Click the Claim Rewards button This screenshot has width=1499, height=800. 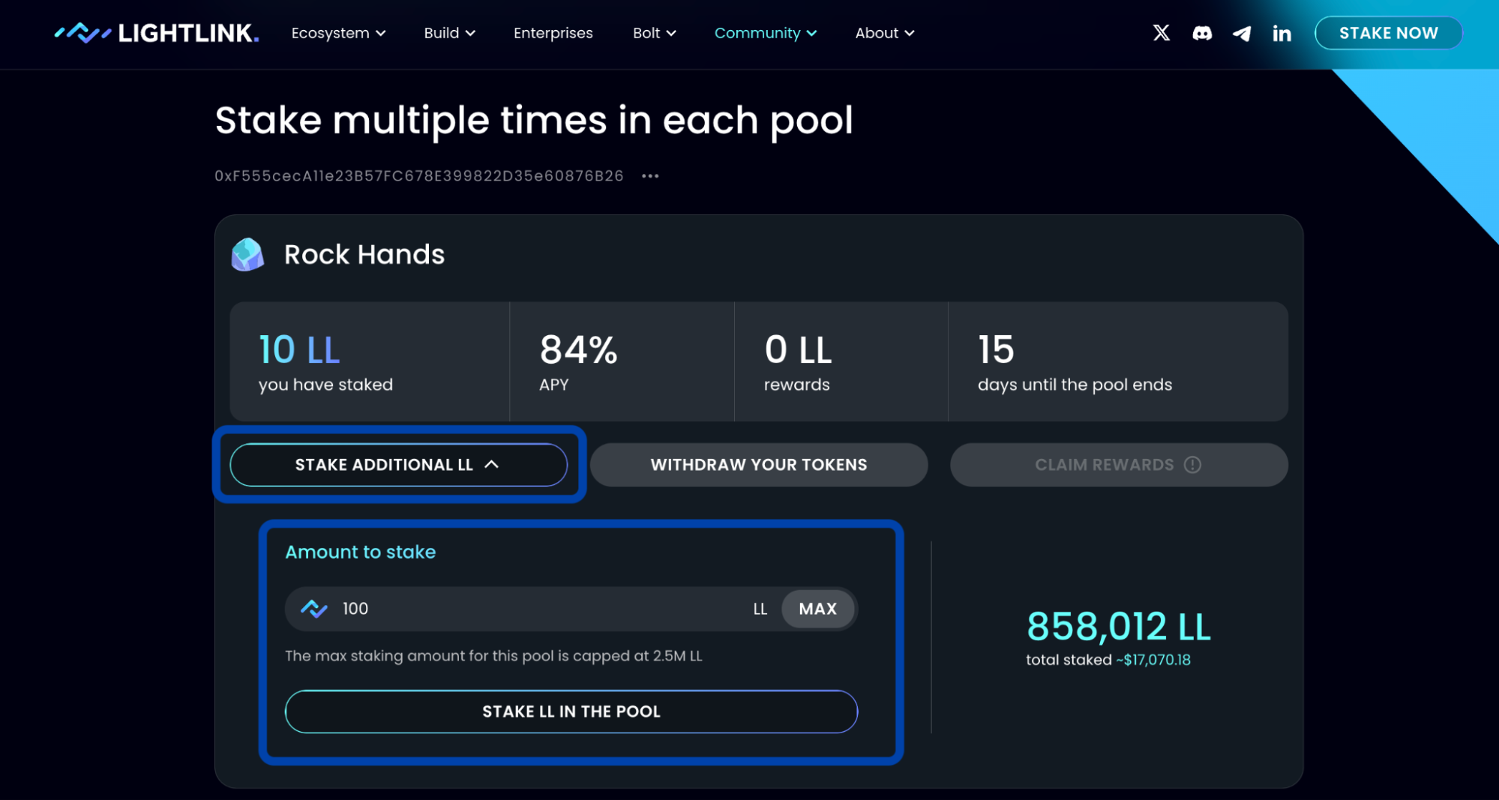[x=1119, y=465]
